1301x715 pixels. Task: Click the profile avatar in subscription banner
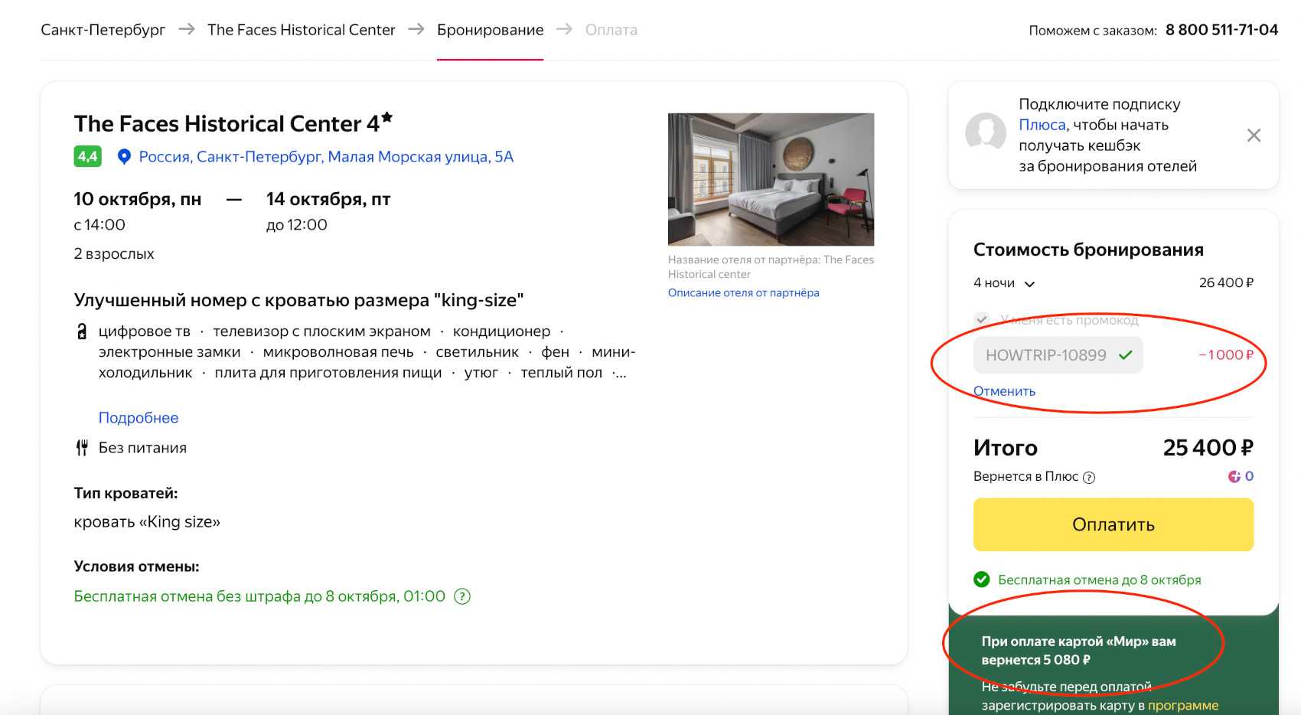click(986, 134)
